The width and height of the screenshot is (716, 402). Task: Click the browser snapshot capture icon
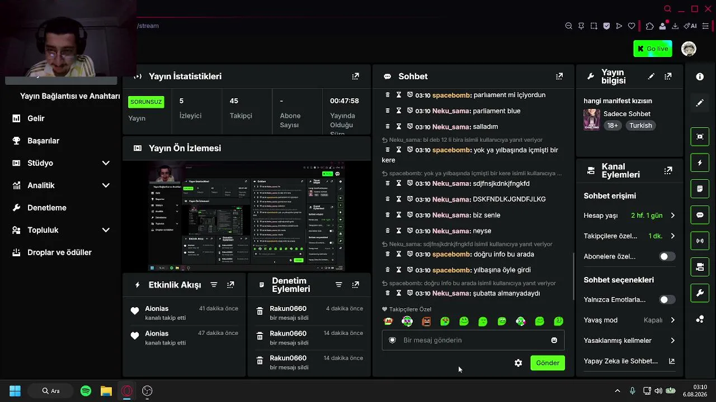tap(594, 26)
